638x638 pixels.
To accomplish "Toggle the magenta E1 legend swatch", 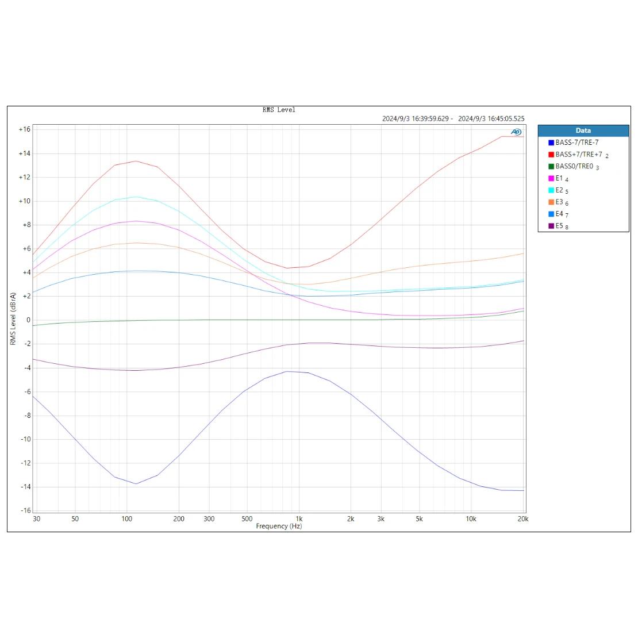I will pos(551,179).
